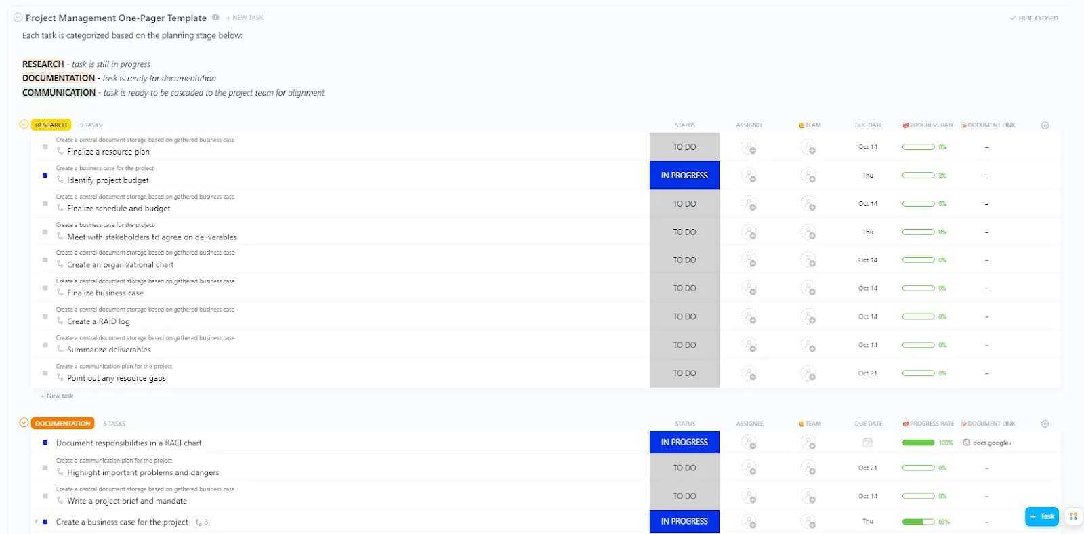Assign a person to Summarize deliverables
The width and height of the screenshot is (1084, 534).
coord(749,345)
